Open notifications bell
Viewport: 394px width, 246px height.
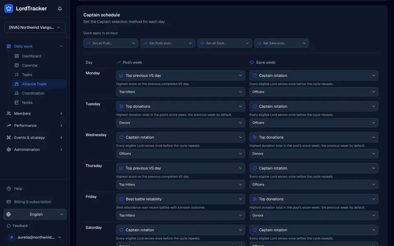tap(60, 9)
